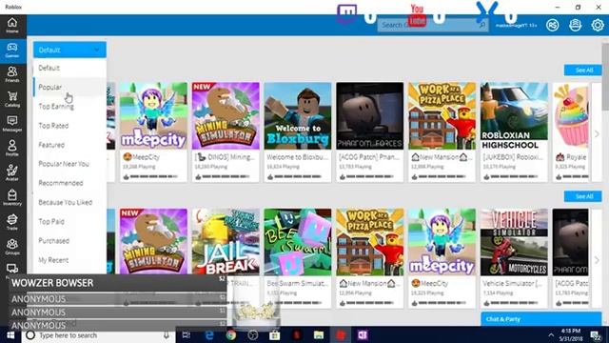Viewport: 609px width, 343px height.
Task: Click the Robux icon in header
Action: tap(552, 26)
